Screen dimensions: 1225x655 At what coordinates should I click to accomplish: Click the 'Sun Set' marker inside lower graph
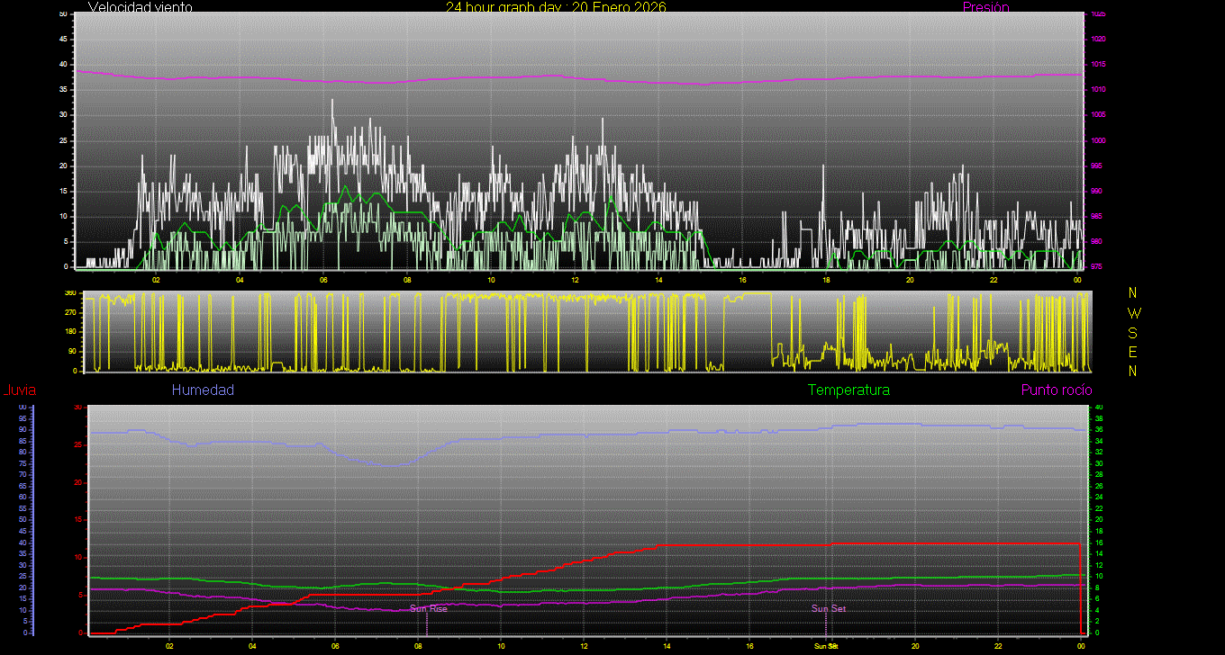click(829, 609)
